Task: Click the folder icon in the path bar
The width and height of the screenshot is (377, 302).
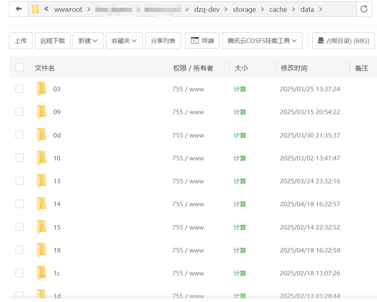Action: coord(35,9)
